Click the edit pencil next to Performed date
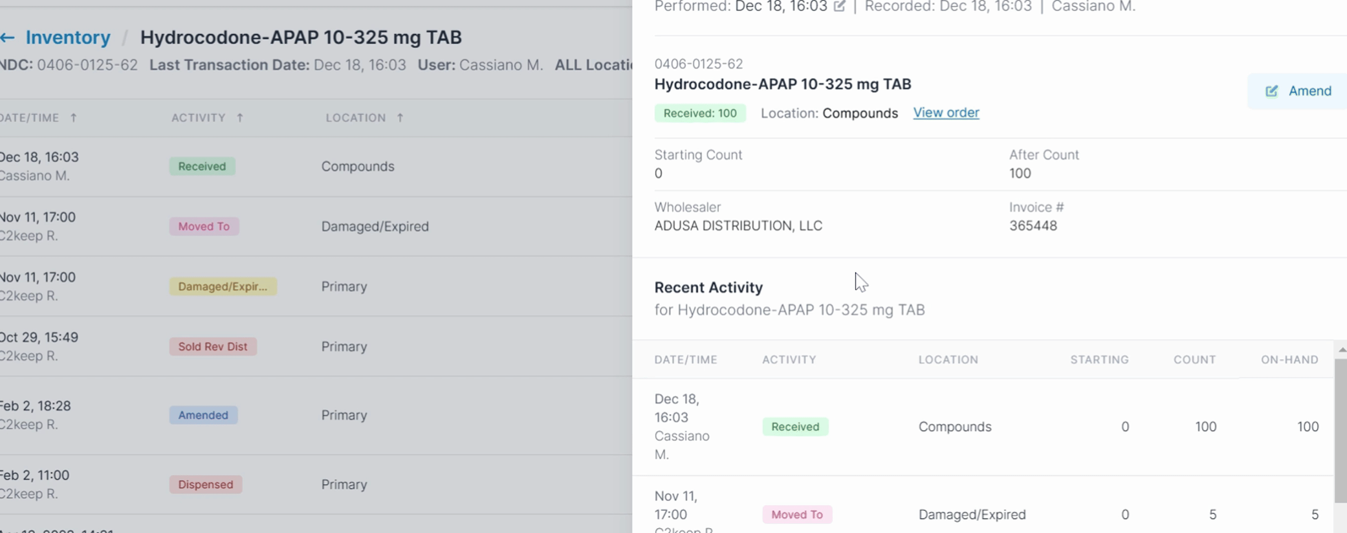 click(839, 6)
